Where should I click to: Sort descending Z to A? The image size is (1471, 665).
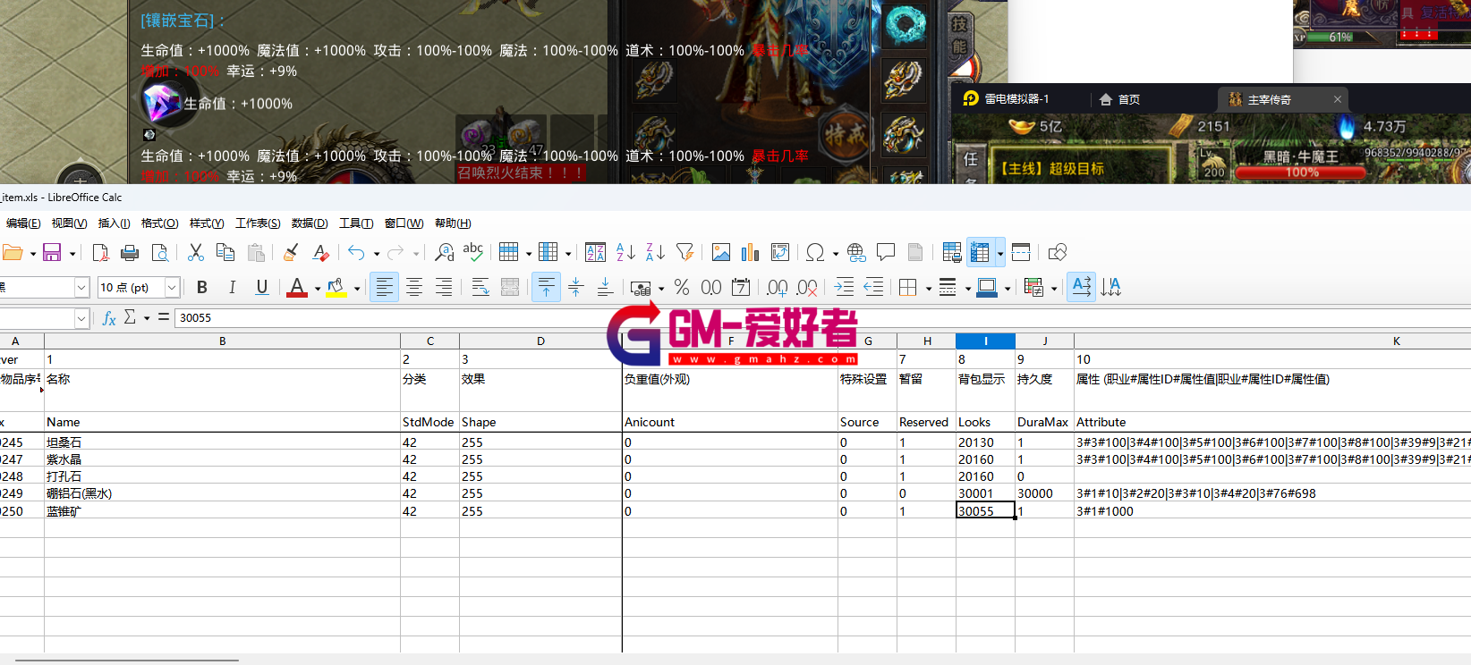click(x=655, y=253)
